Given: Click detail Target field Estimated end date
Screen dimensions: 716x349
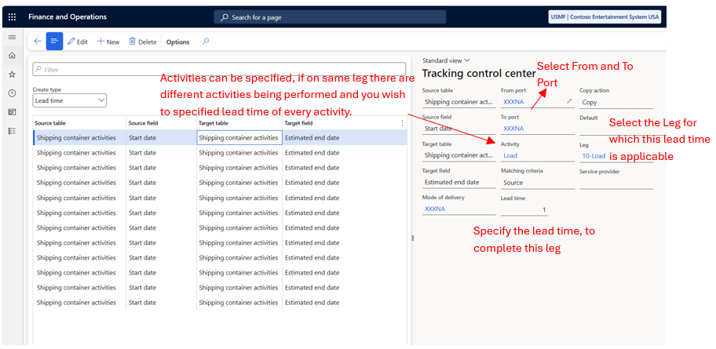Looking at the screenshot, I should point(458,182).
